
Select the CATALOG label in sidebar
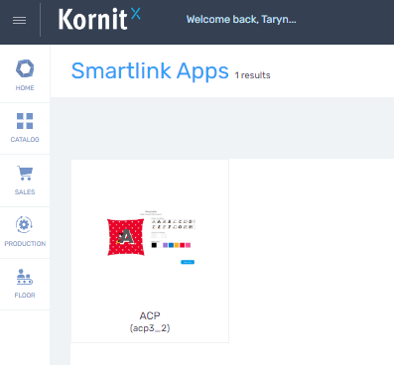25,140
